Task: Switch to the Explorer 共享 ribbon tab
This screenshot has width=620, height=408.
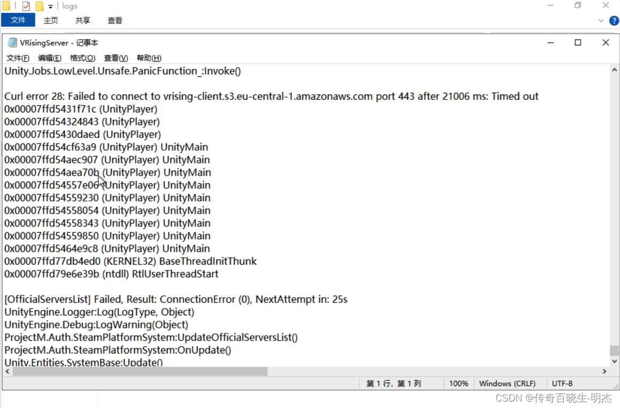Action: [x=83, y=20]
